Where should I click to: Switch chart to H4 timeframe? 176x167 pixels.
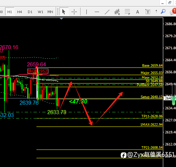(20, 12)
